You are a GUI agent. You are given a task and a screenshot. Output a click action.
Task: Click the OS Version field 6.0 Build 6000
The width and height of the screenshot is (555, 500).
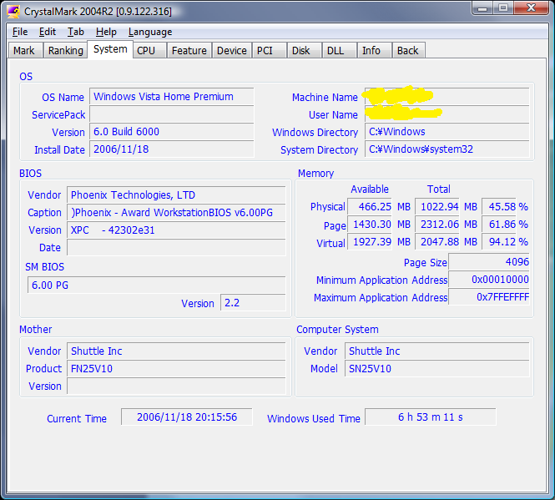tap(172, 132)
